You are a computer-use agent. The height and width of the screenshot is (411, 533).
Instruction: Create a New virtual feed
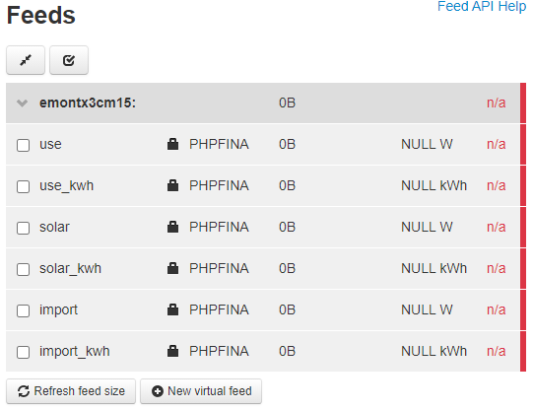[201, 391]
